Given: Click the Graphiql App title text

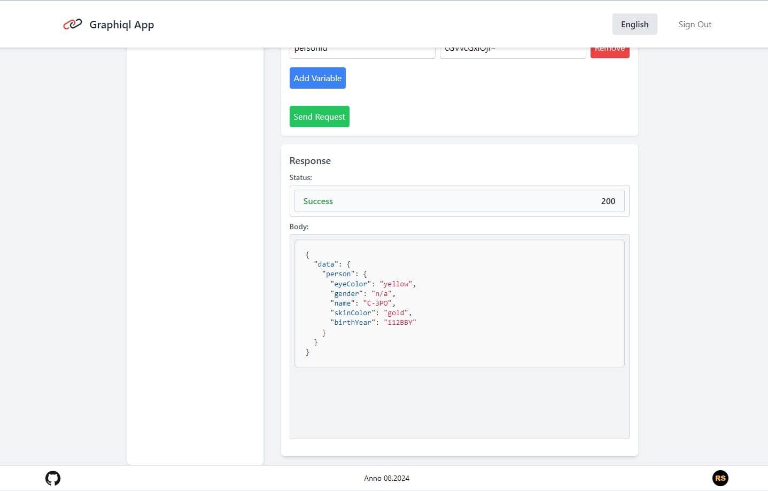Looking at the screenshot, I should coord(121,25).
